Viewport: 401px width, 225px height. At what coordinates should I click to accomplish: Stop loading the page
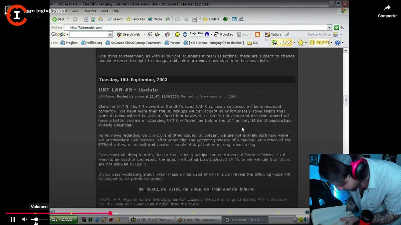[x=86, y=19]
